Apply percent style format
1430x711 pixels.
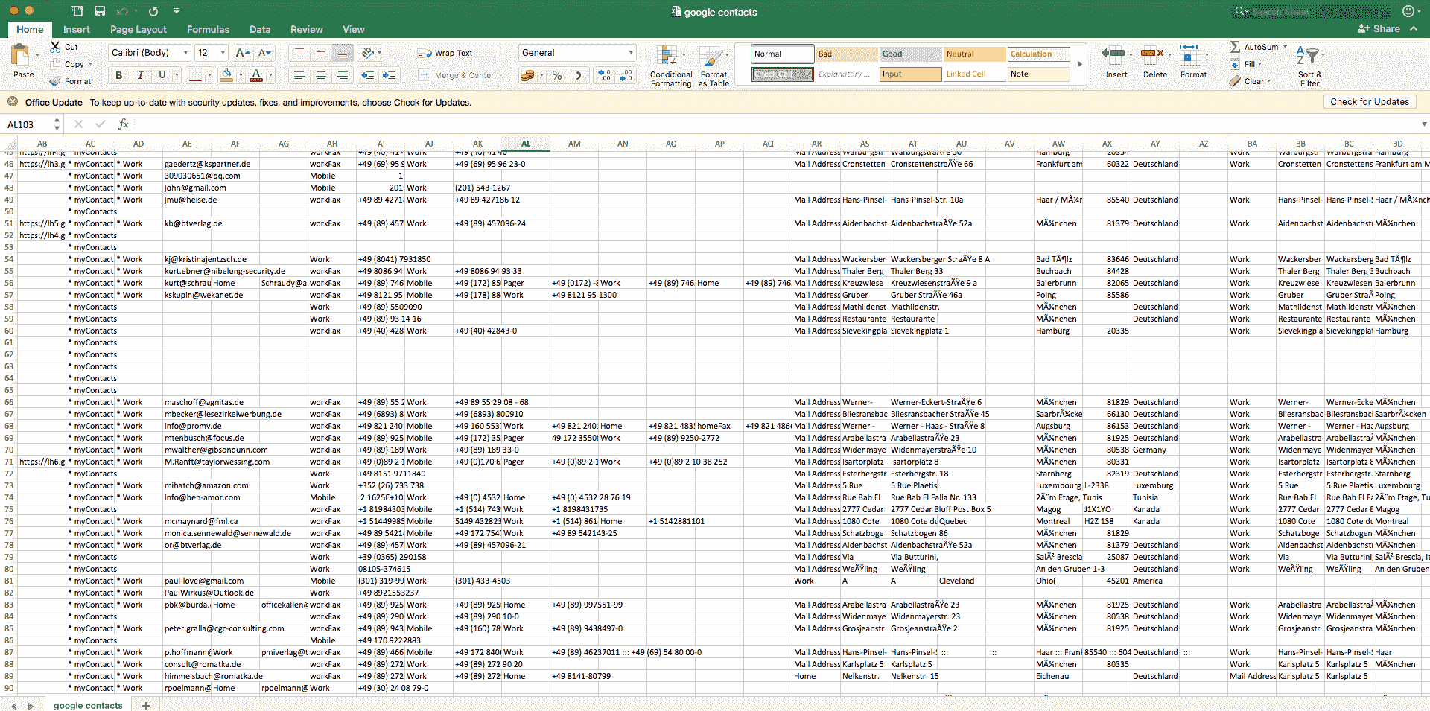(557, 75)
